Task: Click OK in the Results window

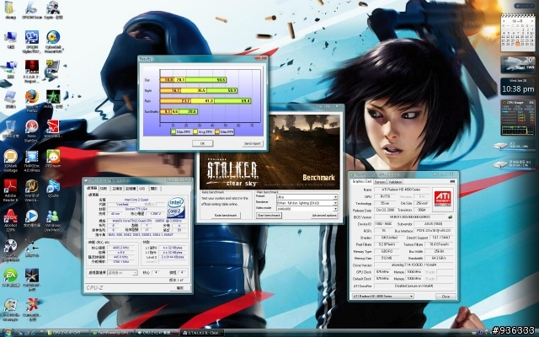Action: click(202, 143)
